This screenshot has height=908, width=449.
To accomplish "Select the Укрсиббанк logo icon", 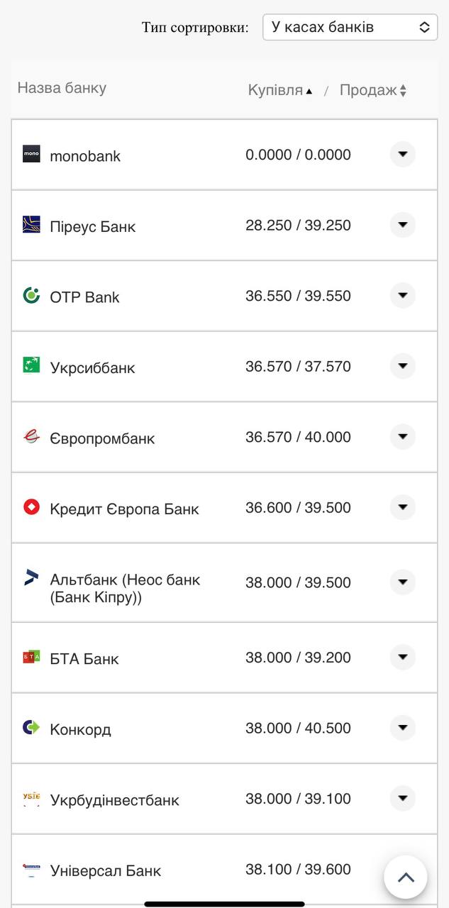I will (30, 367).
